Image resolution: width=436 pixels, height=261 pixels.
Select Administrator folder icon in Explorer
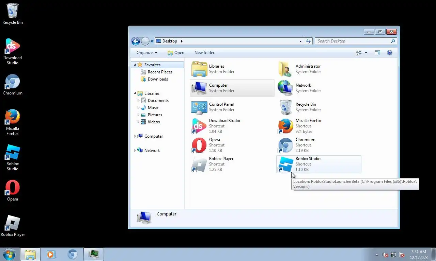click(x=285, y=69)
